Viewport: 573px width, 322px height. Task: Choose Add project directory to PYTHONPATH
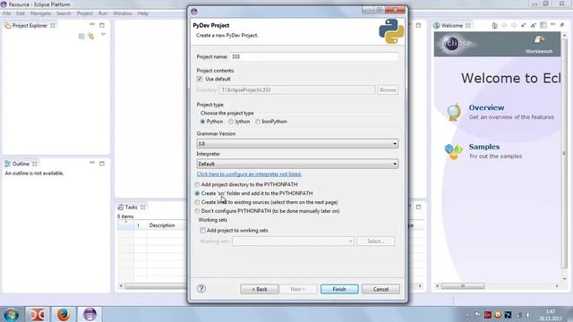point(197,185)
